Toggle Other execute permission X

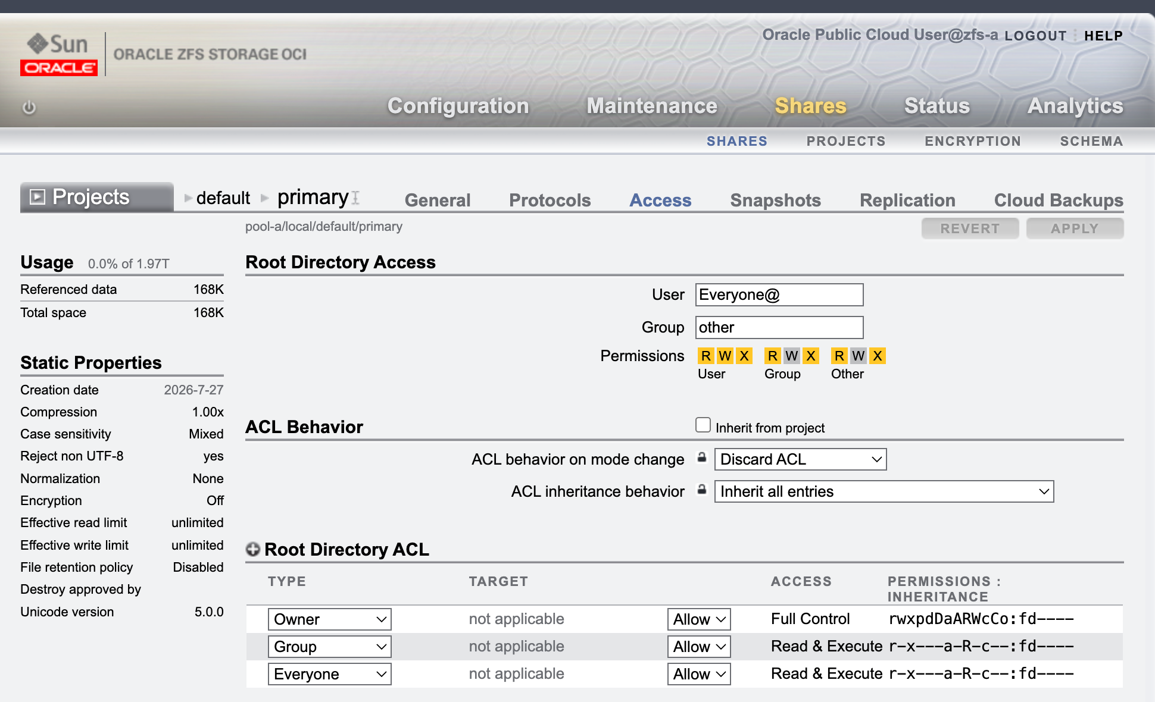[x=878, y=356]
